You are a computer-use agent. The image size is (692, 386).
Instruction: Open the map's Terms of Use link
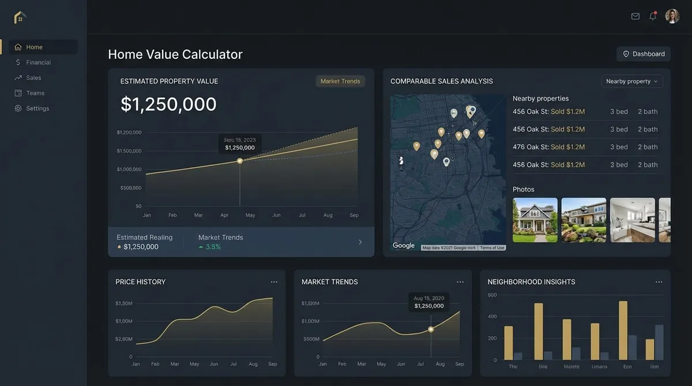click(492, 248)
